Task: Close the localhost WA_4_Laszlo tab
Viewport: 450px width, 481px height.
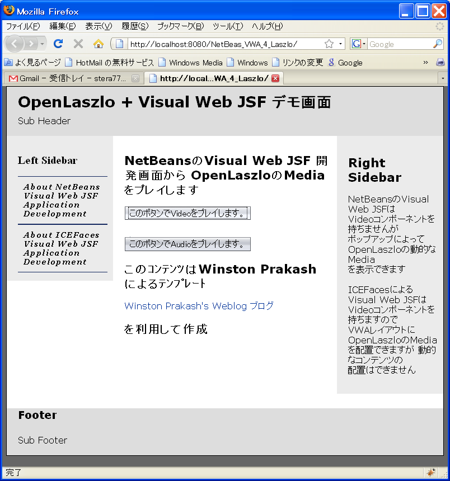Action: [x=275, y=78]
